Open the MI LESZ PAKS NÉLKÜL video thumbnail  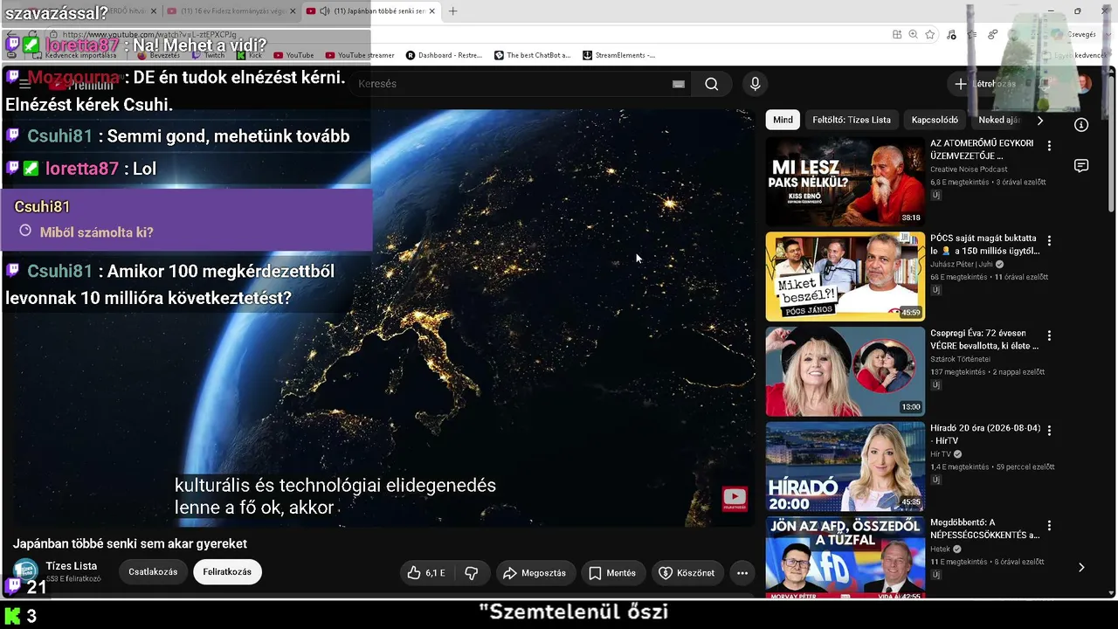(845, 182)
